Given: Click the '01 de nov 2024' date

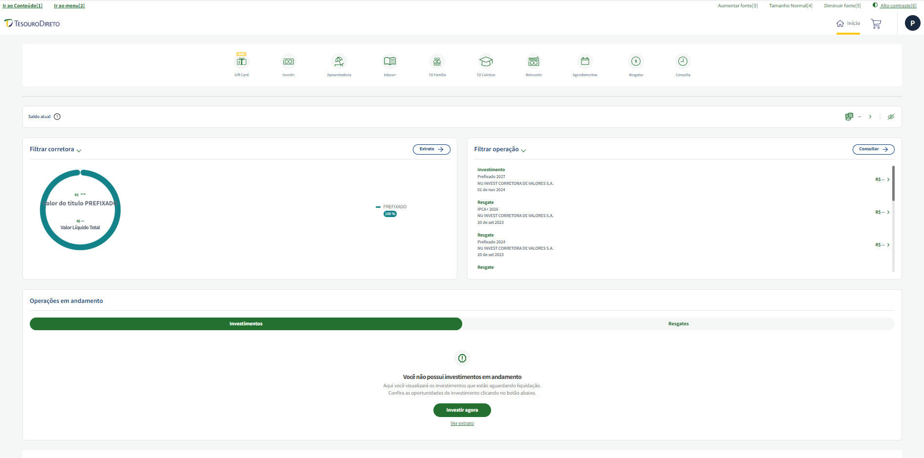Looking at the screenshot, I should click(x=491, y=190).
